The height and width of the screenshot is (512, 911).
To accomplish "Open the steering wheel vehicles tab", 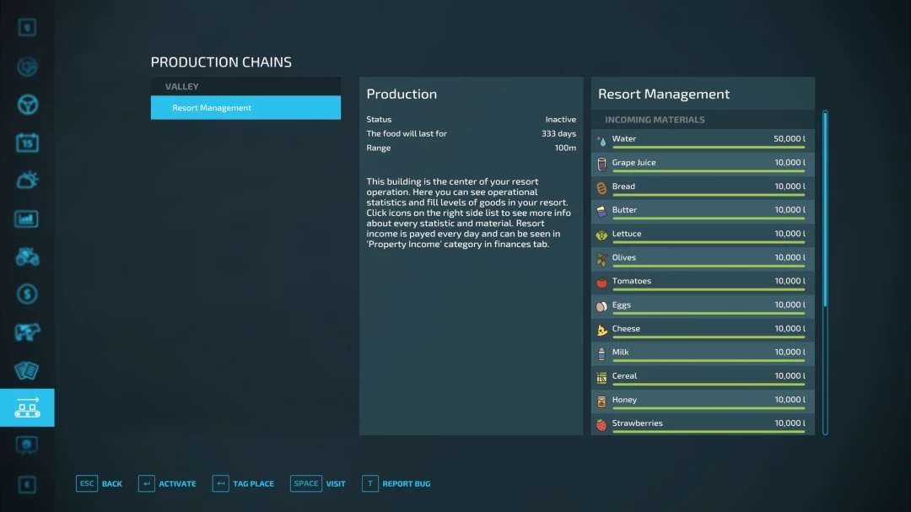I will (27, 105).
